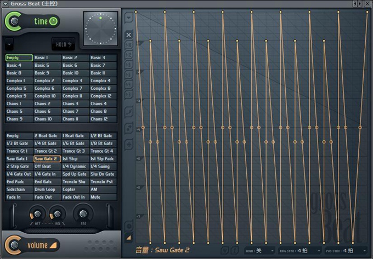
Task: Click the ATT attack knob
Action: pyautogui.click(x=37, y=214)
